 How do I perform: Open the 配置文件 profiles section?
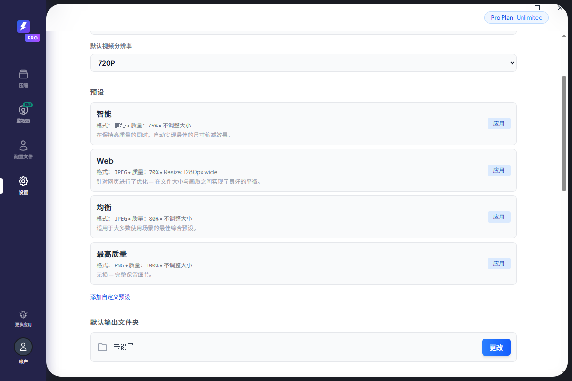(23, 150)
